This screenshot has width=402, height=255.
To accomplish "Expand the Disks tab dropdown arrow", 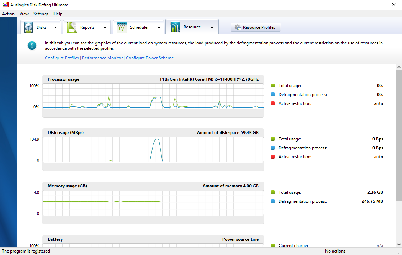I will (x=55, y=27).
